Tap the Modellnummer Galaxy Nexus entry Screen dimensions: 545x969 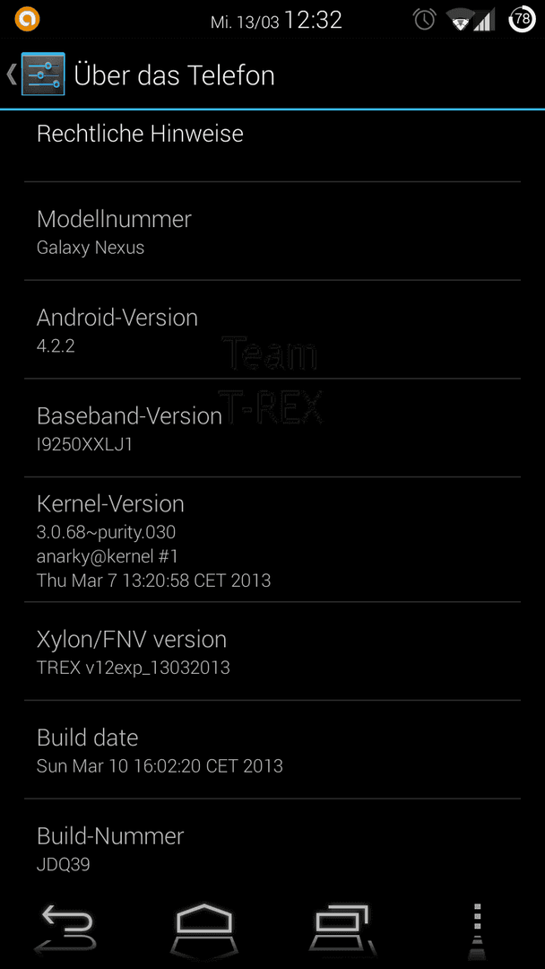[x=272, y=231]
